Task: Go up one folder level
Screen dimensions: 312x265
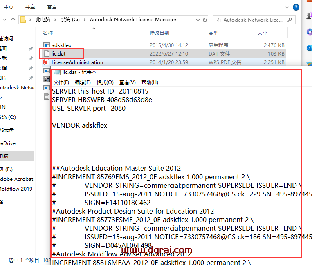Action: pos(13,20)
